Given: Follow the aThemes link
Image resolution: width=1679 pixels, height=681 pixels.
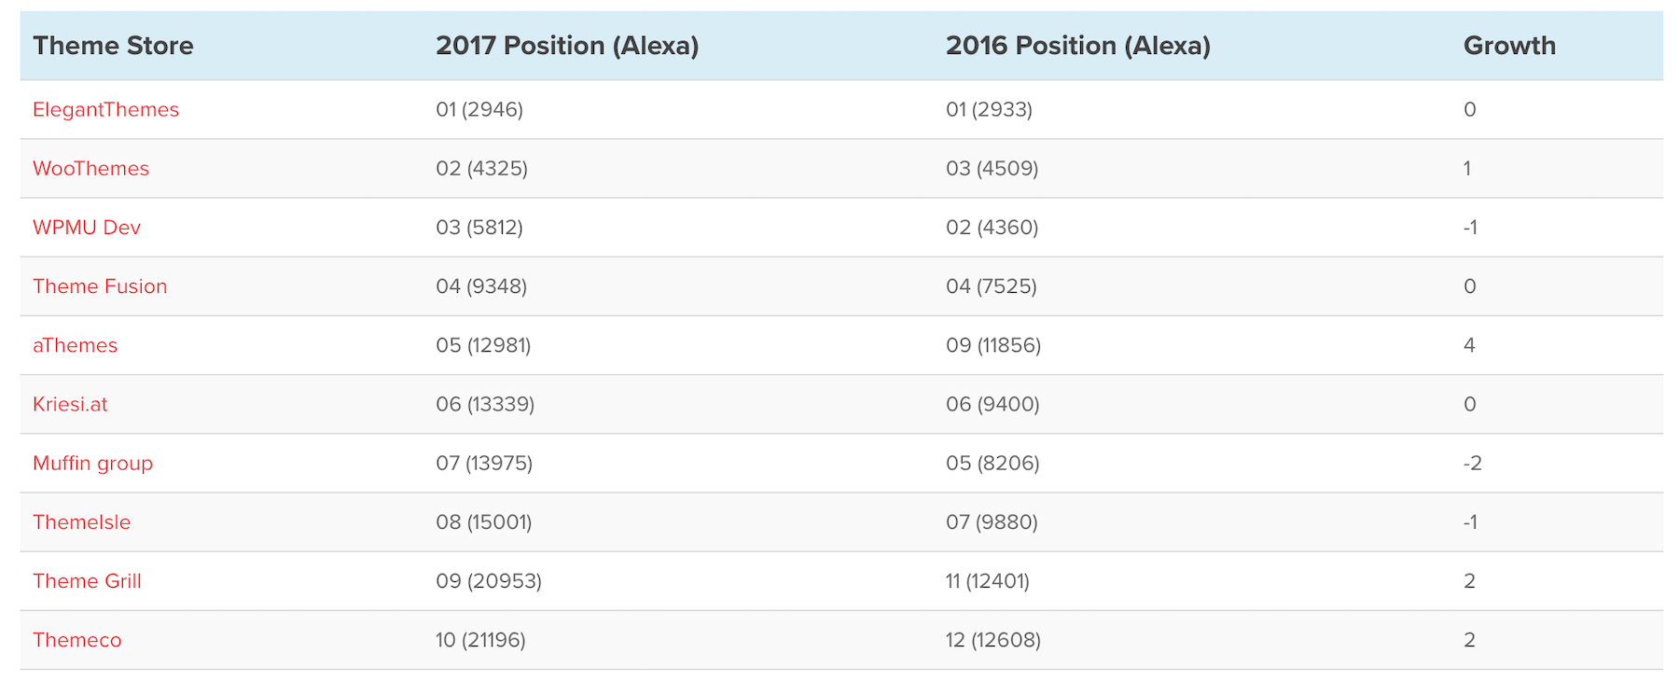Looking at the screenshot, I should tap(75, 345).
